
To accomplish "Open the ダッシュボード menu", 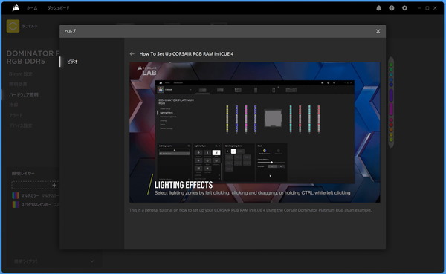I will coord(58,8).
